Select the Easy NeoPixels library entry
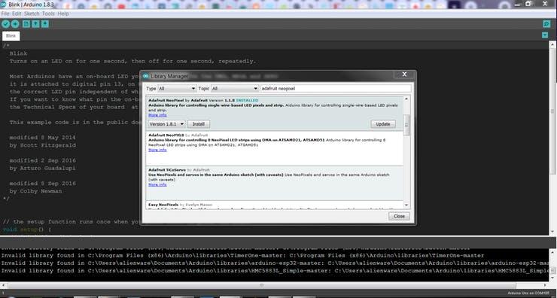Image resolution: width=557 pixels, height=298 pixels. tap(275, 205)
